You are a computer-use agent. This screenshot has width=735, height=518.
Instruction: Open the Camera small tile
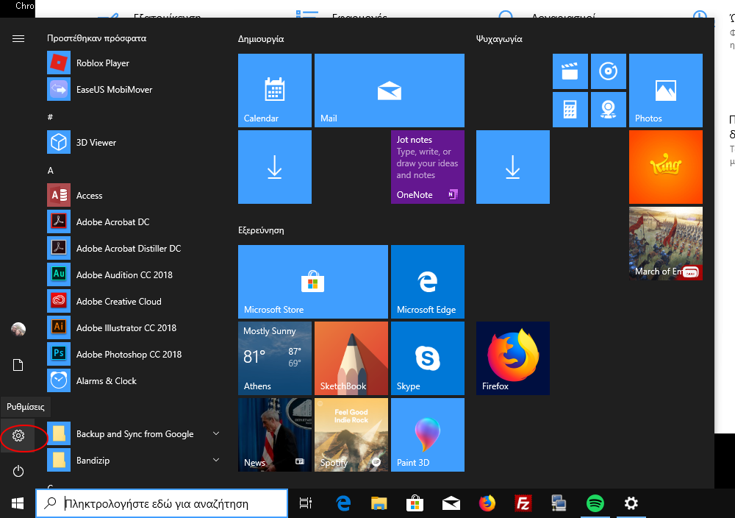[608, 110]
